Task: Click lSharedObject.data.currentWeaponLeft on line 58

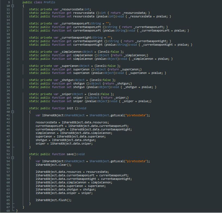Action: [x=65, y=176]
